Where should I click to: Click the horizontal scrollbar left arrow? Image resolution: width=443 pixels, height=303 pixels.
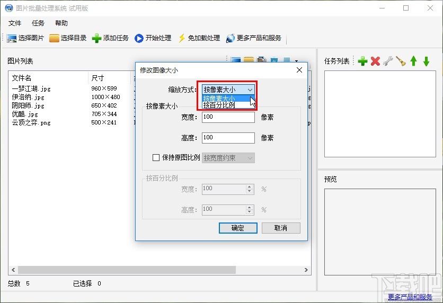[13, 270]
